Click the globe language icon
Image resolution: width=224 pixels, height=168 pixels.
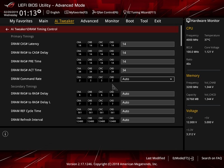pyautogui.click(x=48, y=12)
